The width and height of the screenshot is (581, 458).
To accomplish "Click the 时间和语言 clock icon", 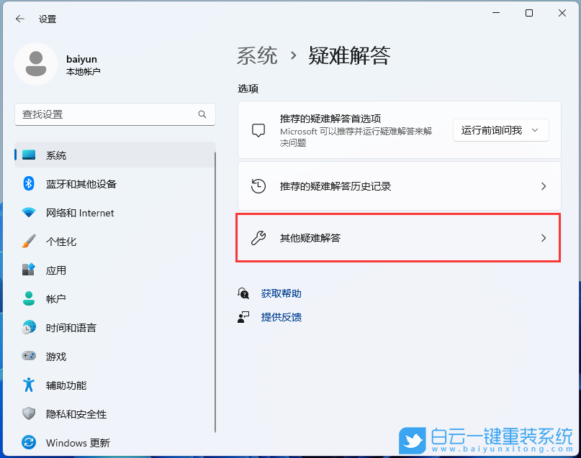I will (x=27, y=328).
